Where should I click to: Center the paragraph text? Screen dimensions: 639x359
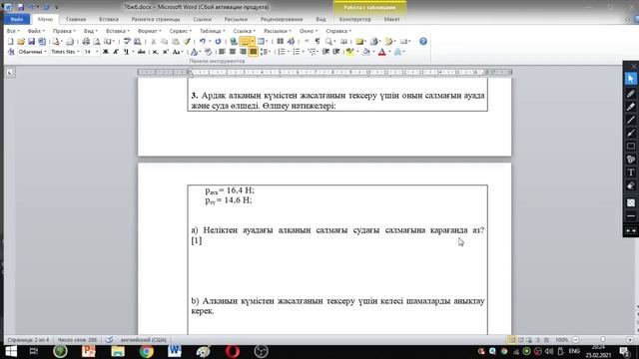coord(233,52)
